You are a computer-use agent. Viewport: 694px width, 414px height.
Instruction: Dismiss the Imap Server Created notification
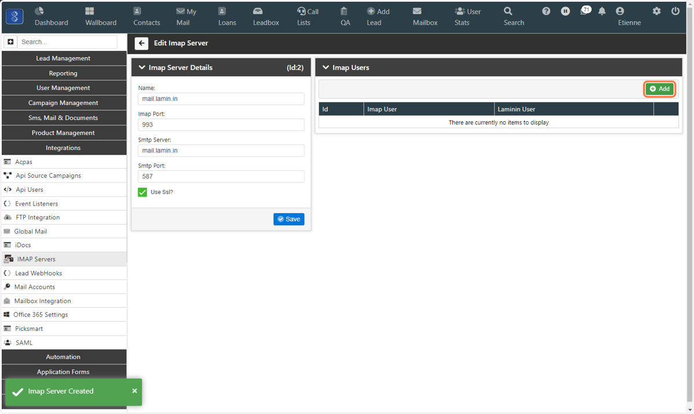coord(134,391)
